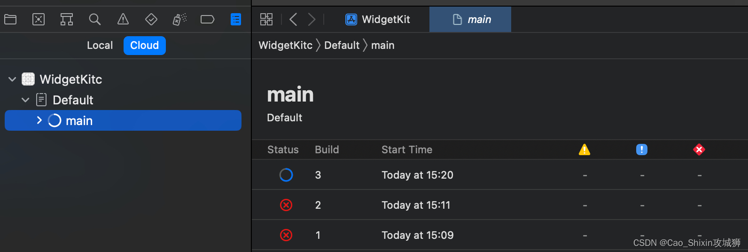Open the Debug navigator spray icon
748x252 pixels.
click(x=179, y=19)
